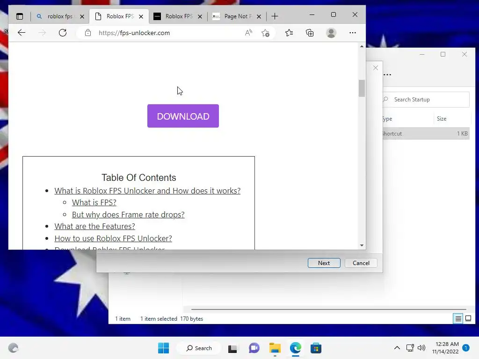This screenshot has width=479, height=359.
Task: Open the See more ellipsis in File Explorer
Action: [x=387, y=75]
